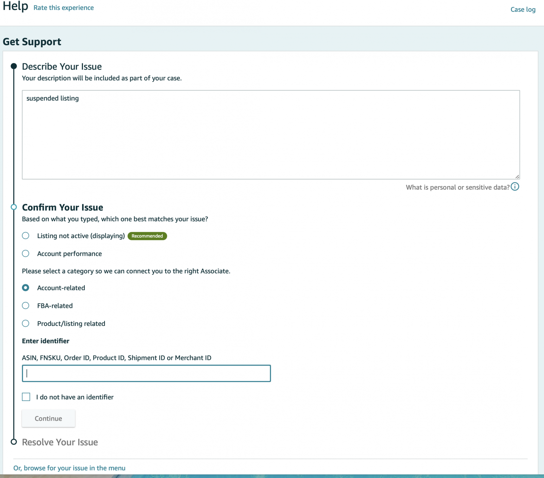Image resolution: width=544 pixels, height=478 pixels.
Task: Open the Case log
Action: [x=523, y=9]
